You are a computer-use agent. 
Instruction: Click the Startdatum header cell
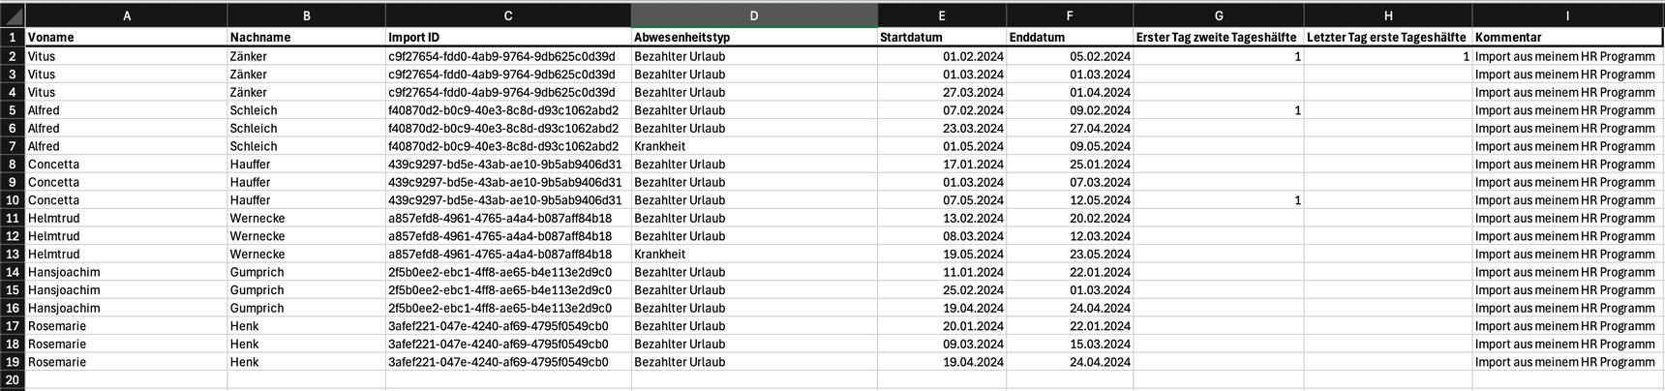(941, 38)
